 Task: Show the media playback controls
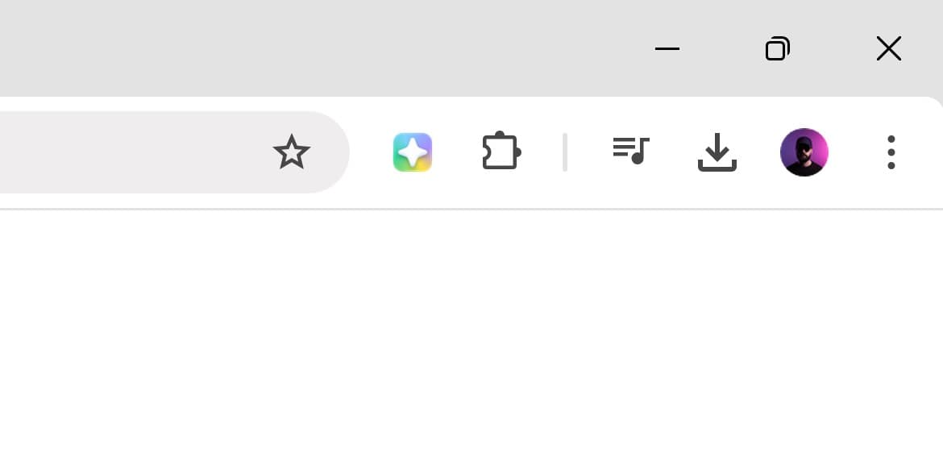pos(631,151)
